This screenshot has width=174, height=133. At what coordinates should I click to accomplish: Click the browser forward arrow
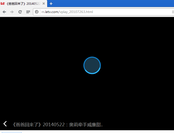[x=12, y=12]
